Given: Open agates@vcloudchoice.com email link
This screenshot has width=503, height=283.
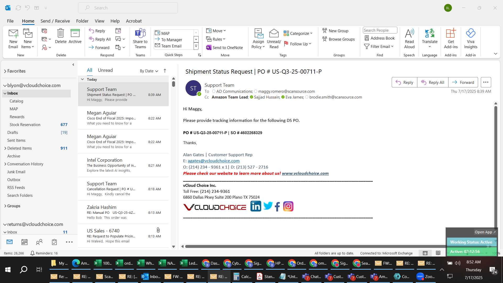Looking at the screenshot, I should tap(214, 161).
